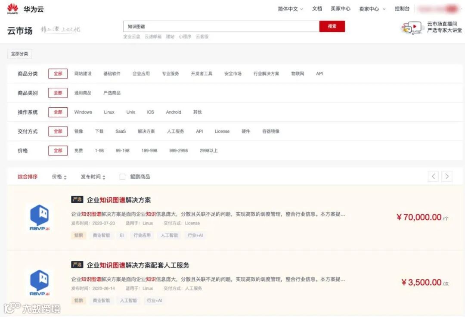Image resolution: width=465 pixels, height=317 pixels.
Task: Sort results by 发布时间
Action: click(x=93, y=177)
